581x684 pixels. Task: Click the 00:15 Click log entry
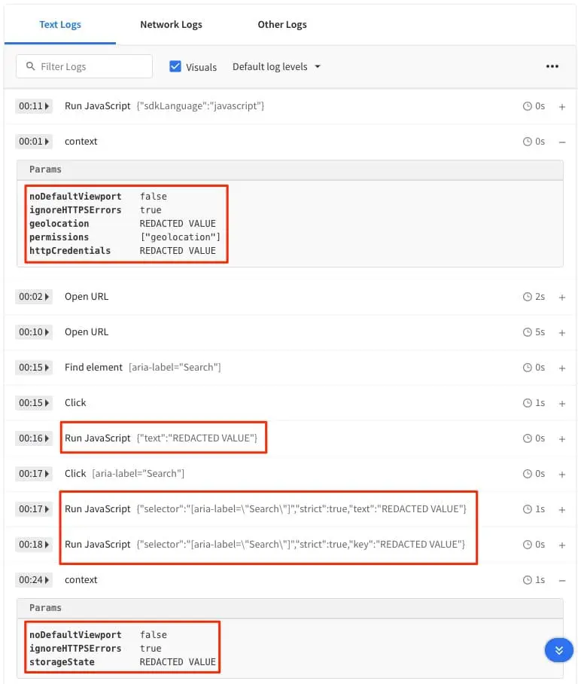[x=75, y=403]
